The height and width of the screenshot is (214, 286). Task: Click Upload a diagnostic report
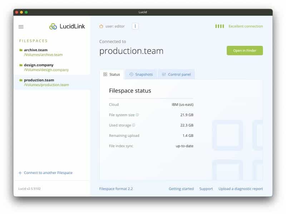[x=241, y=189]
